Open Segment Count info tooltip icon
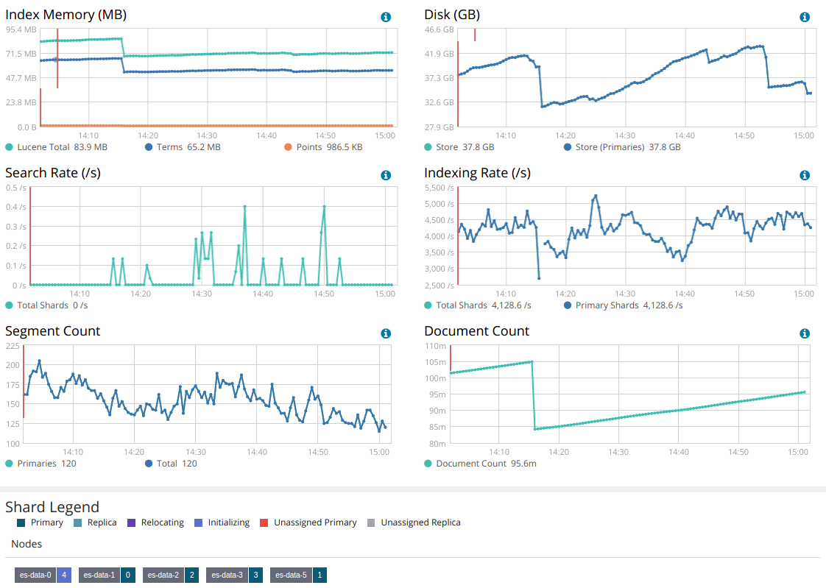Image resolution: width=826 pixels, height=588 pixels. 386,333
